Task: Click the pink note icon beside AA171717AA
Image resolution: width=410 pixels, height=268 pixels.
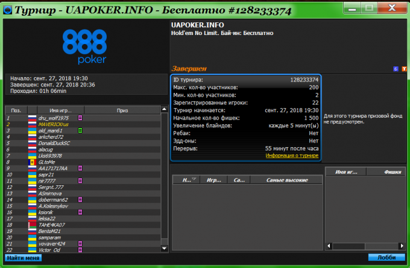Action: tap(80, 168)
